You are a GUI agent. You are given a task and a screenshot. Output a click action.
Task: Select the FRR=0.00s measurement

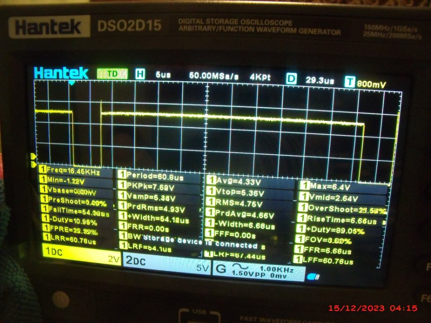[145, 228]
